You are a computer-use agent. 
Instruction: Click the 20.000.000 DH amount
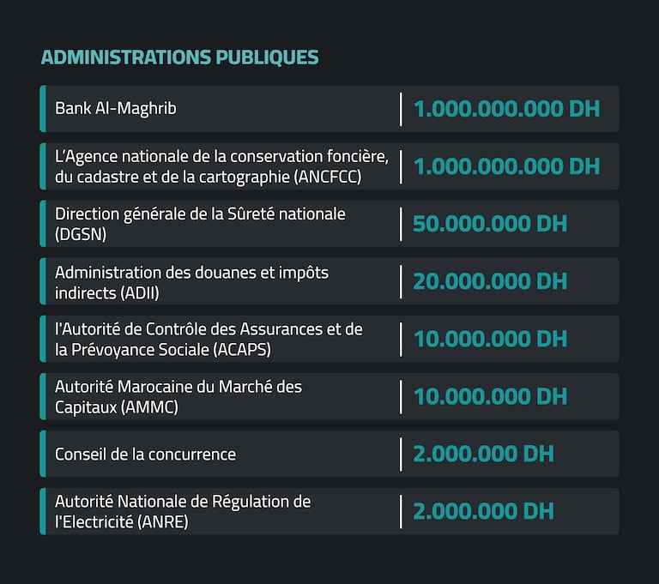tap(490, 281)
